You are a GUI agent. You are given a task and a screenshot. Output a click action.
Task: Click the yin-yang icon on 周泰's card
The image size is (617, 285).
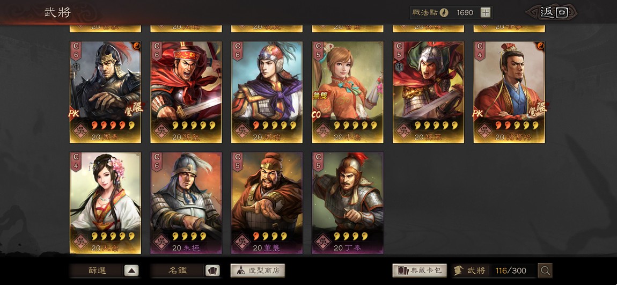point(137,45)
